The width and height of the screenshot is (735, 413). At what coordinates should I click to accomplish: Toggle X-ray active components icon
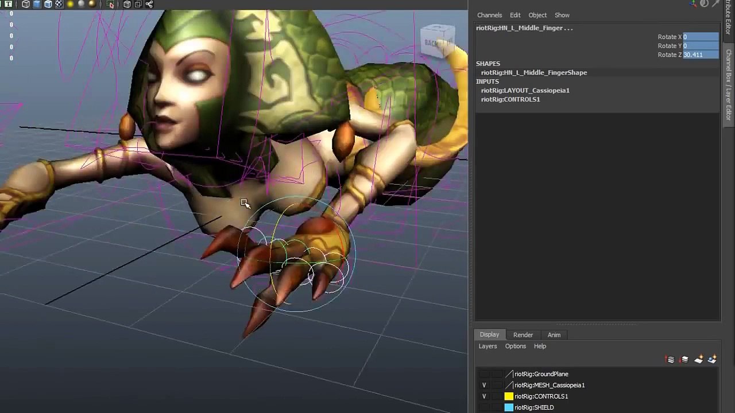tap(138, 4)
